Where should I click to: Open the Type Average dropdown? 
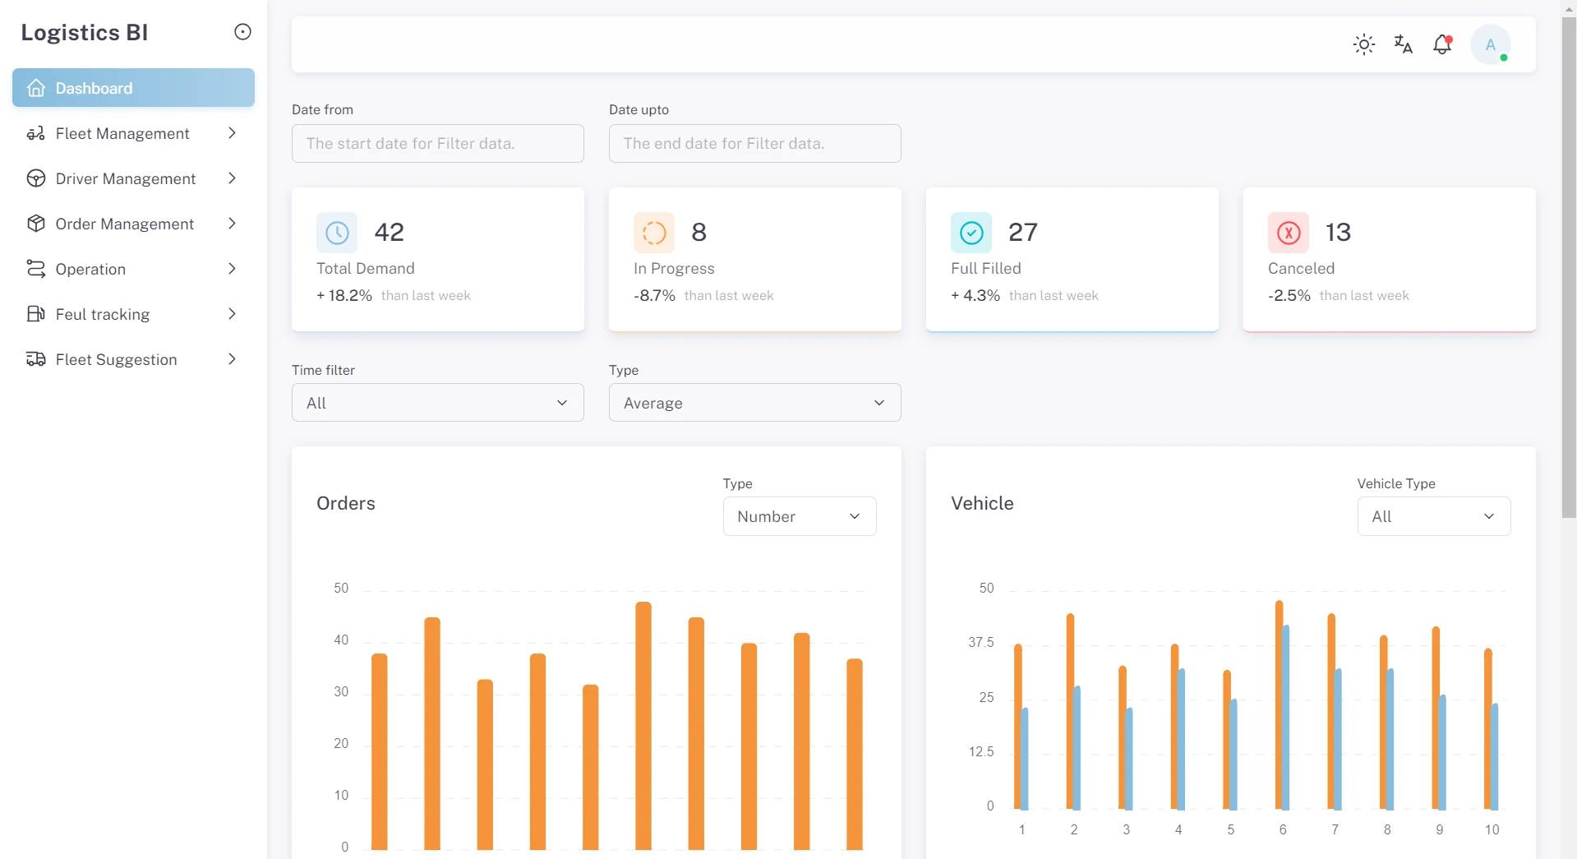(x=755, y=403)
